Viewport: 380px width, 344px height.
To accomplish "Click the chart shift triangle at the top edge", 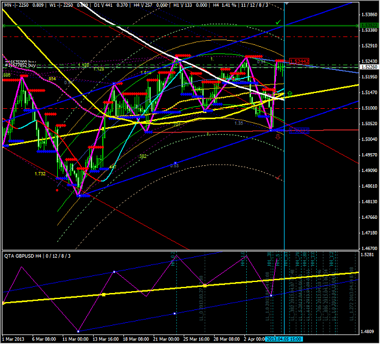I will (x=287, y=4).
